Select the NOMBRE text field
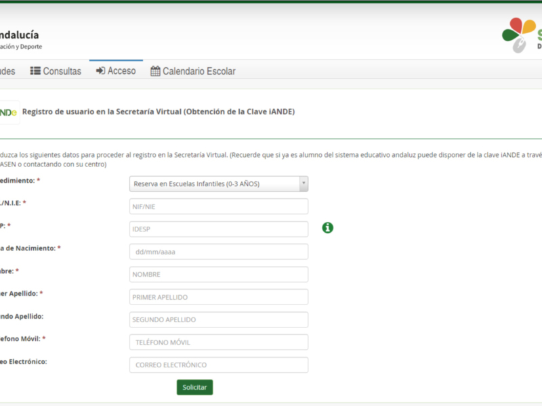The width and height of the screenshot is (542, 406). 218,274
